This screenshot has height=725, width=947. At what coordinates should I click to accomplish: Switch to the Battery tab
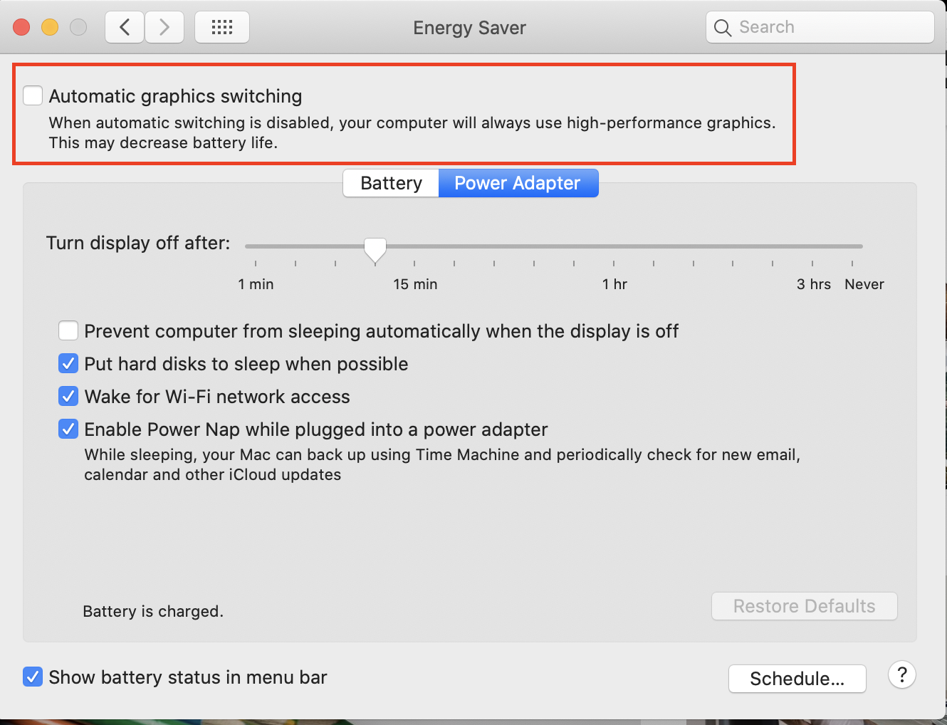tap(391, 183)
